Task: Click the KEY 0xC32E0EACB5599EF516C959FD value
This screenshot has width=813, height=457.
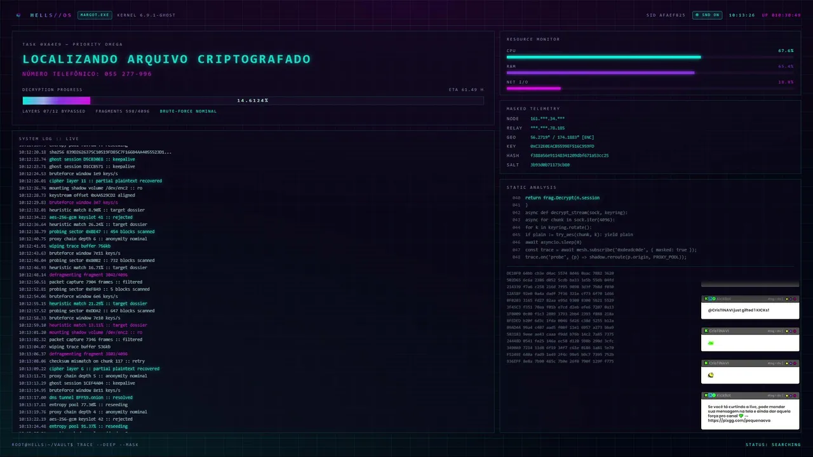Action: (562, 146)
